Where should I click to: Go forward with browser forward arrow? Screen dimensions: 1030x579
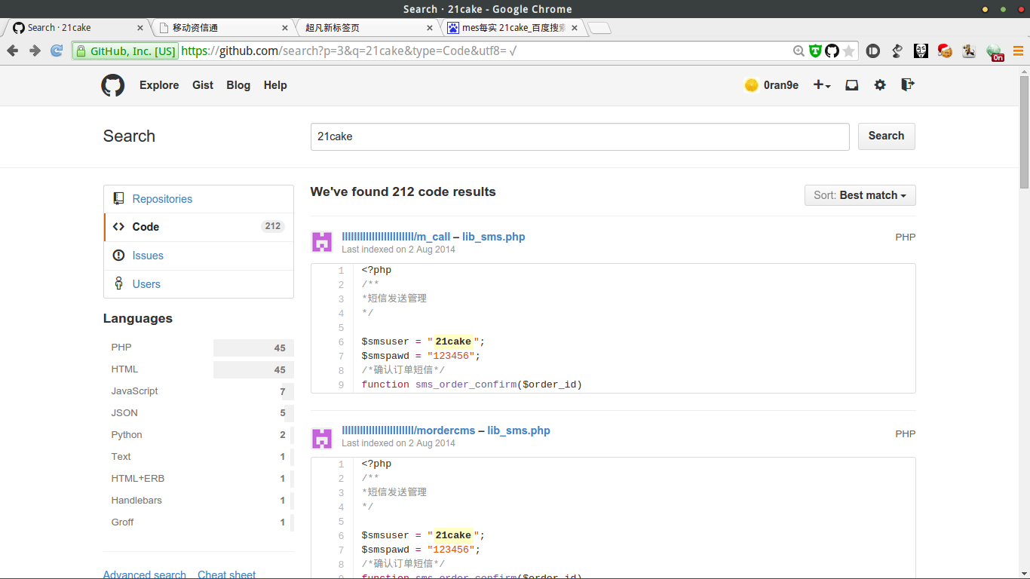[x=35, y=51]
